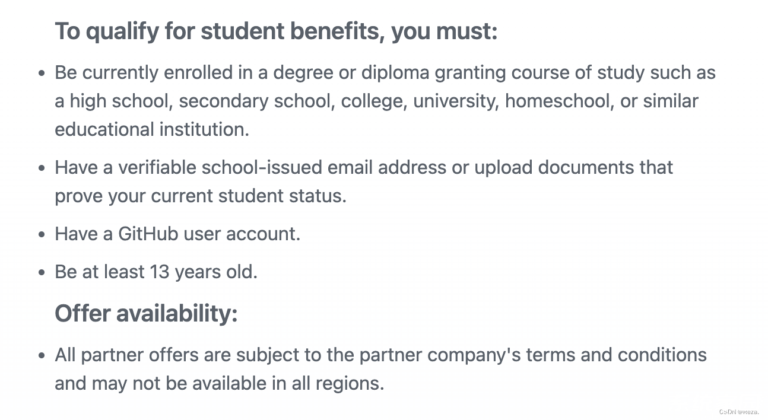Click the bullet before "Be at least 13"
768x420 pixels.
coord(41,273)
